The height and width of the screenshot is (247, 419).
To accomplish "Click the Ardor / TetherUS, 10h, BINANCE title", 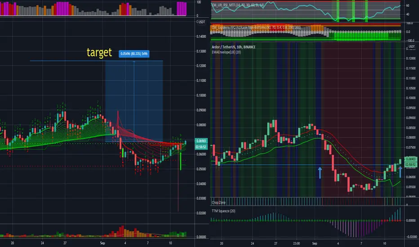I will [x=233, y=47].
